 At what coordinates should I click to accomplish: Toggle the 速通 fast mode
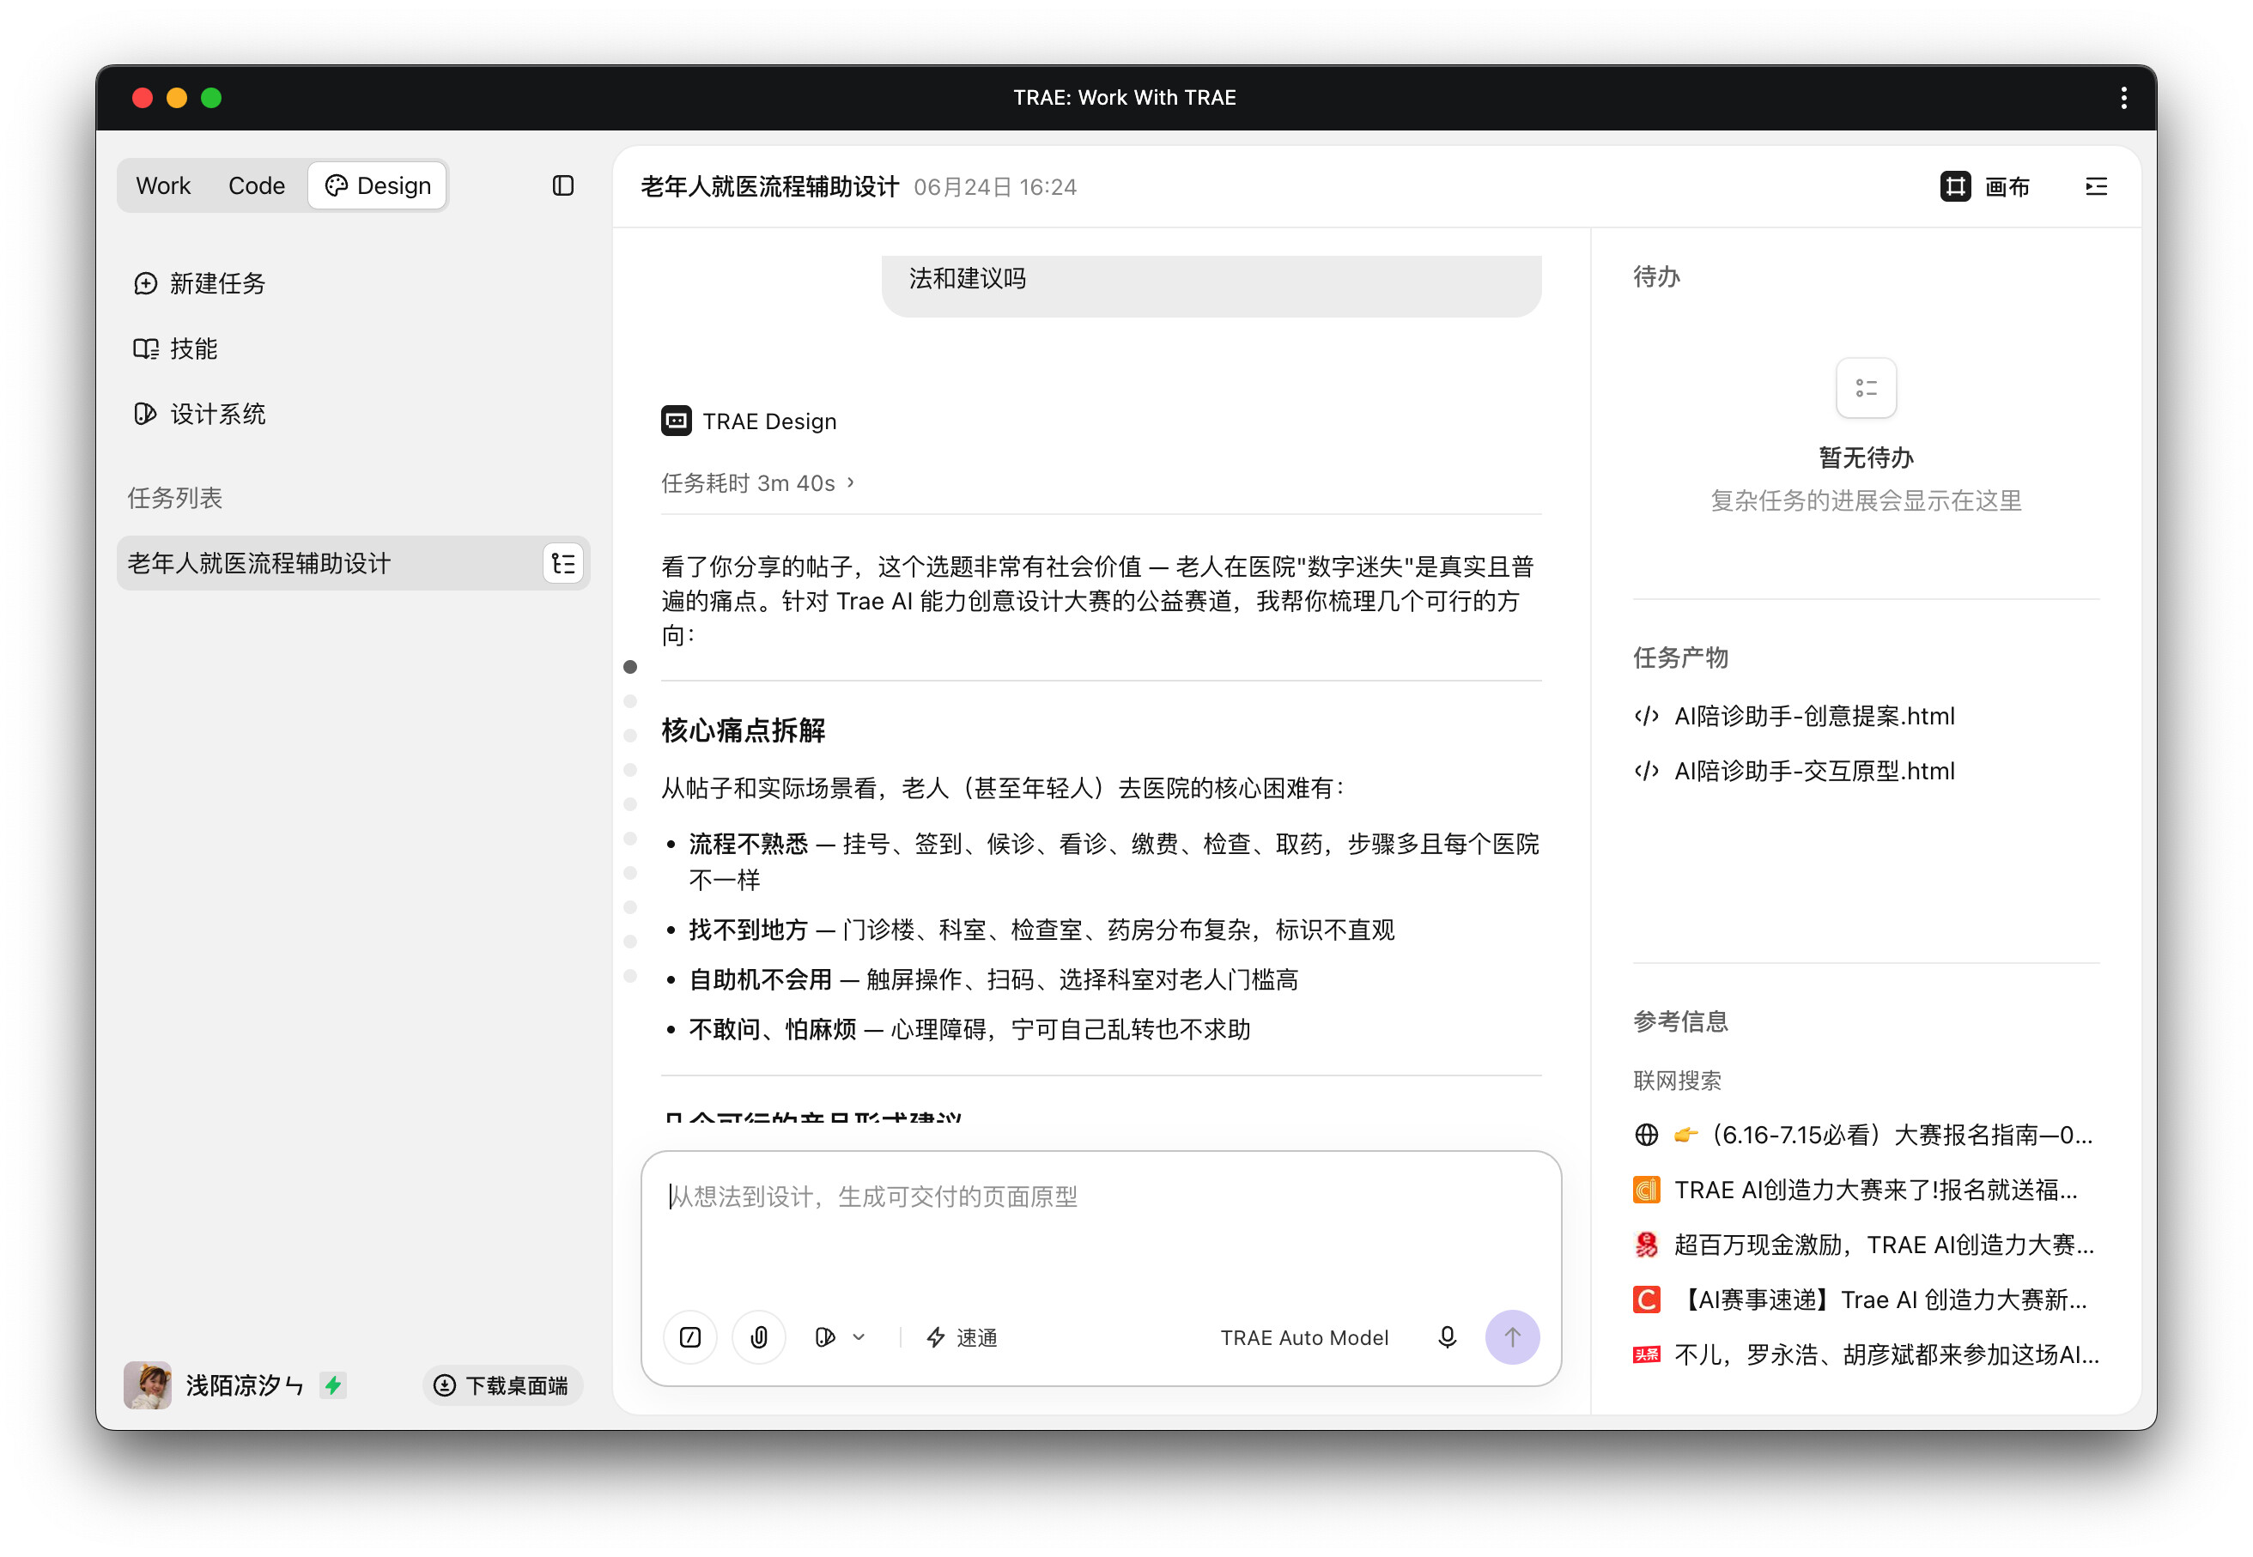[963, 1336]
